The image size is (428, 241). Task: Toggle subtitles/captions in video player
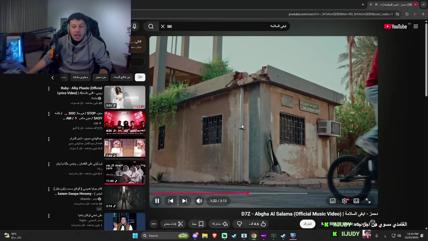pos(333,201)
